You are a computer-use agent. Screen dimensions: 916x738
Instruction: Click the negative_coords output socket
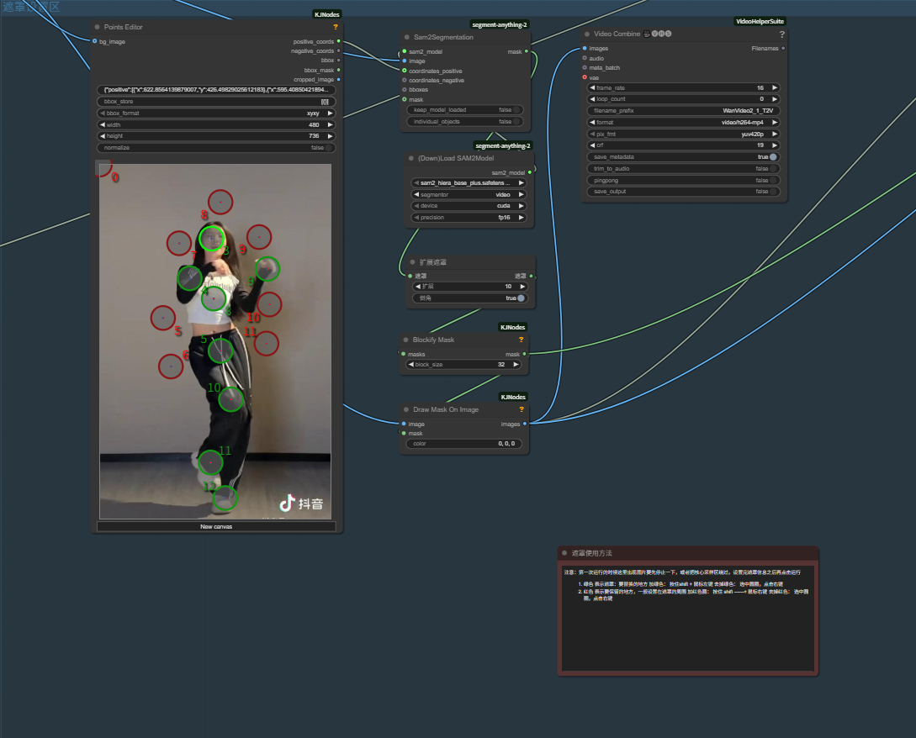pos(339,50)
